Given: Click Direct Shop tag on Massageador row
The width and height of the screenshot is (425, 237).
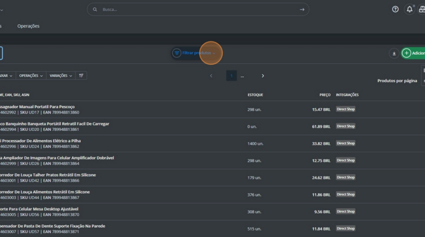Looking at the screenshot, I should 345,109.
